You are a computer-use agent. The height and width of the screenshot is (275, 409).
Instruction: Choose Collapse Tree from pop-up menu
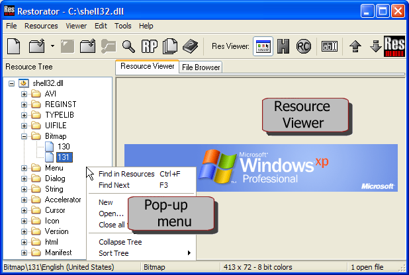click(120, 242)
